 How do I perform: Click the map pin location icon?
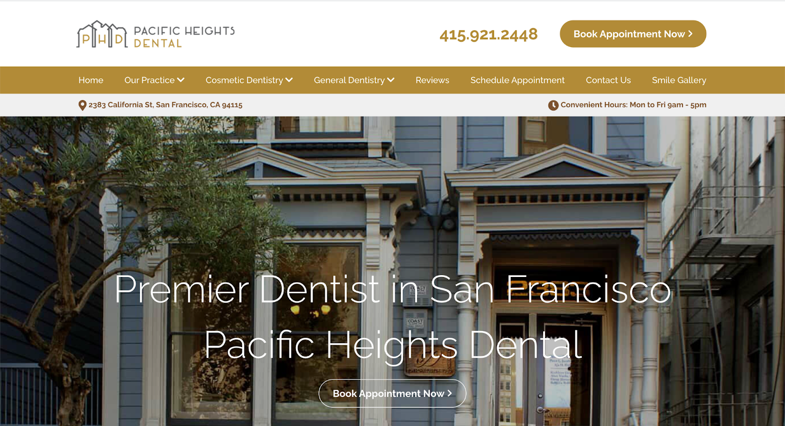pos(82,105)
